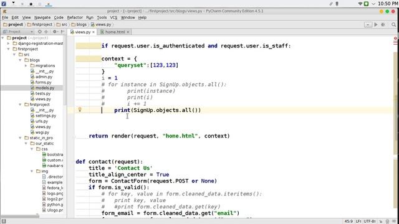The width and height of the screenshot is (399, 224).
Task: Expand the migrations folder arrow
Action: click(26, 66)
